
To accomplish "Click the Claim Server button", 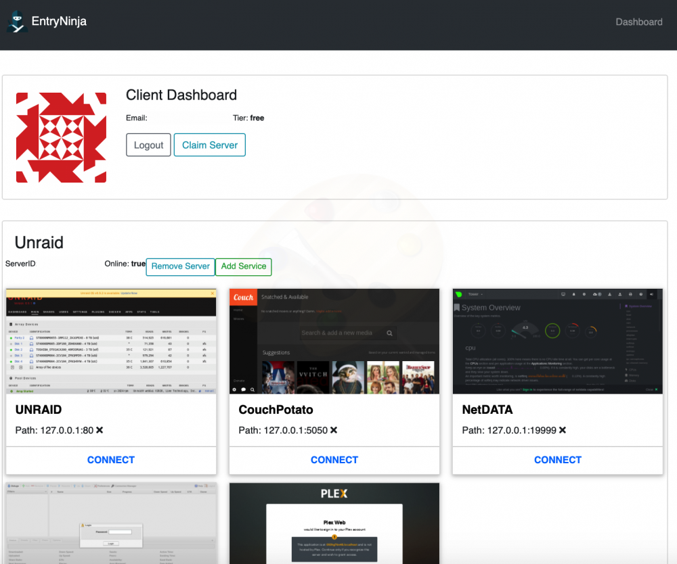I will (210, 145).
